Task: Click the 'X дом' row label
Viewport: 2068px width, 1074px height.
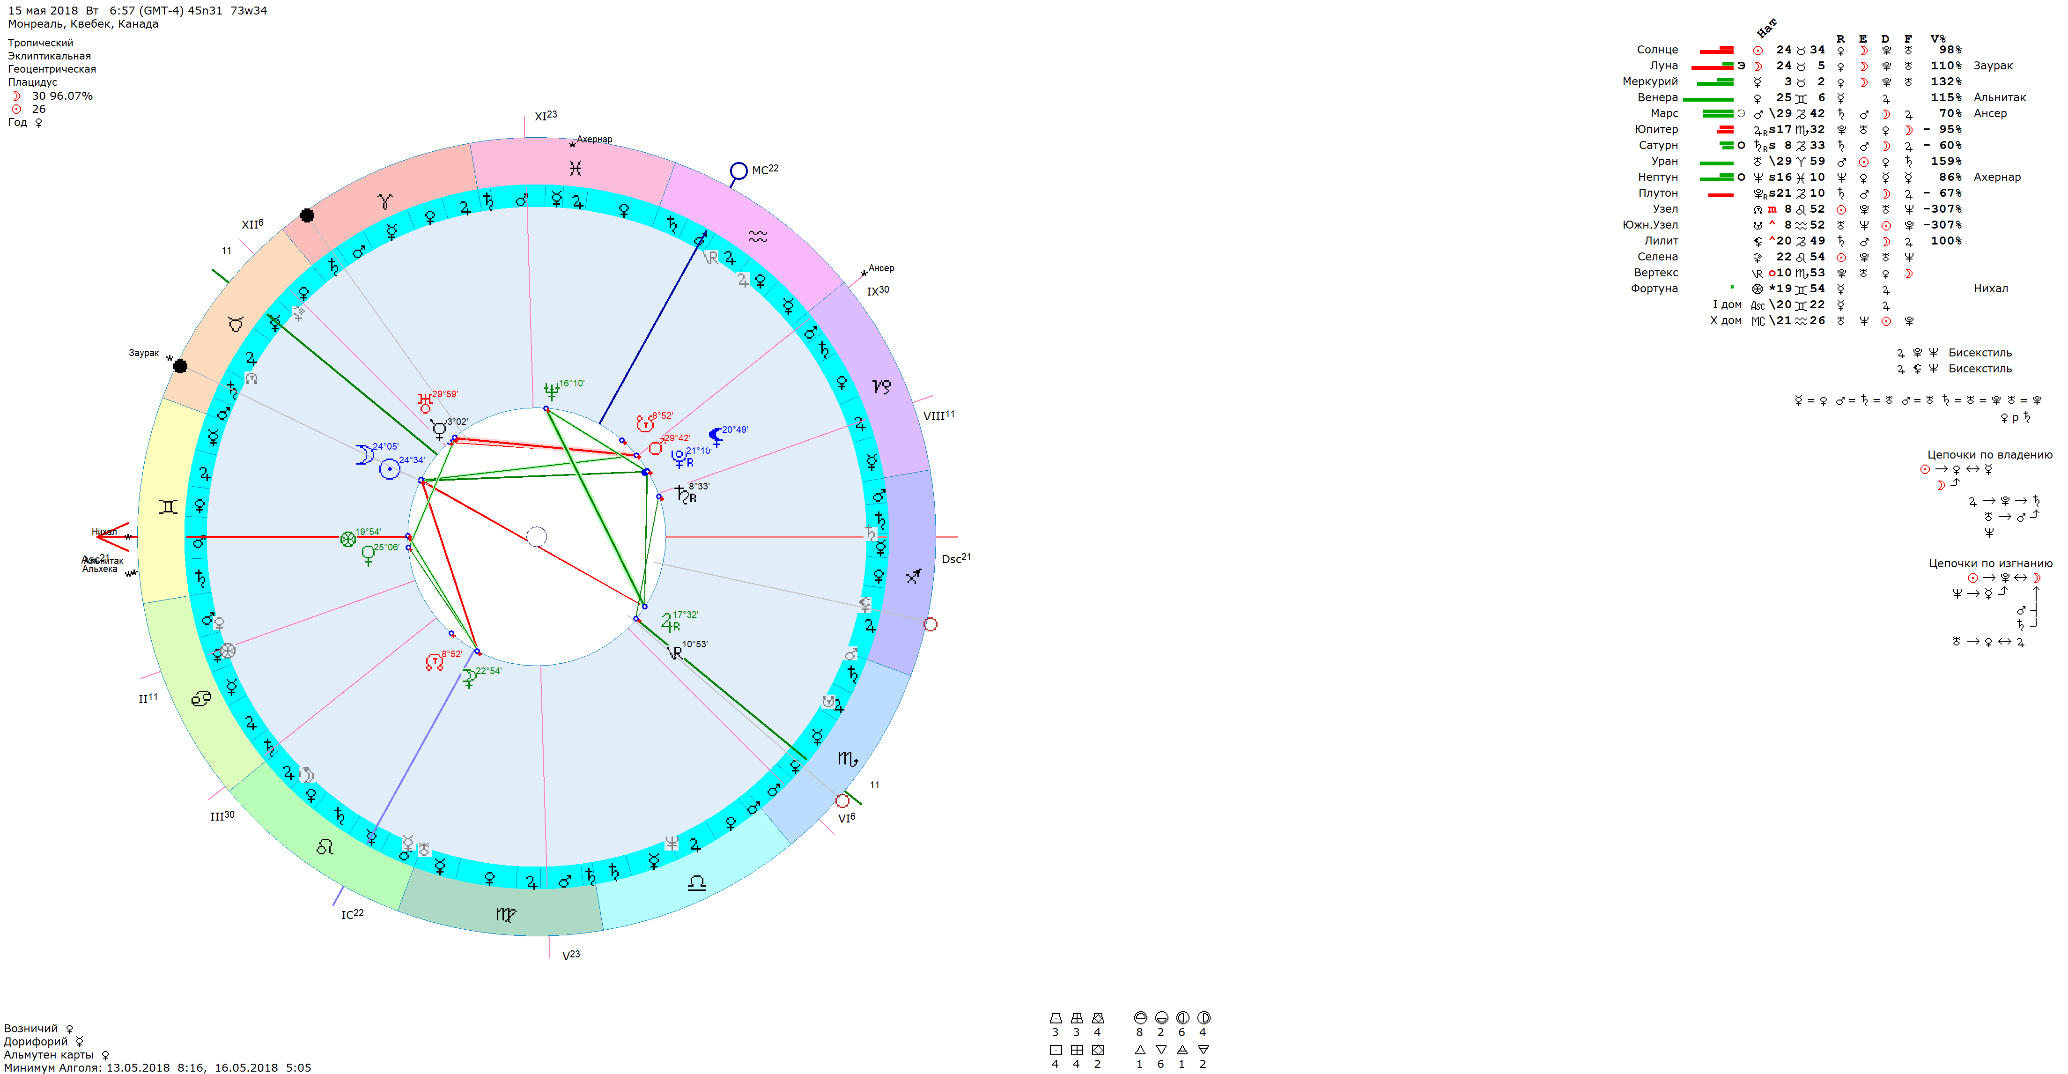Action: [1725, 321]
